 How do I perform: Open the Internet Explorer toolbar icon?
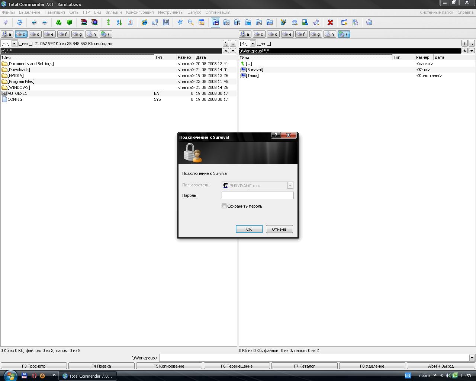pos(144,23)
